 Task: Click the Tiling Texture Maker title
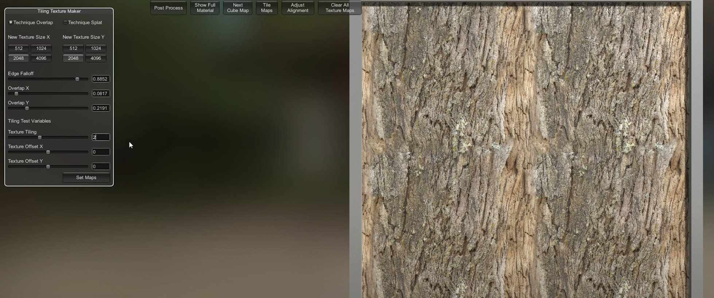[59, 11]
